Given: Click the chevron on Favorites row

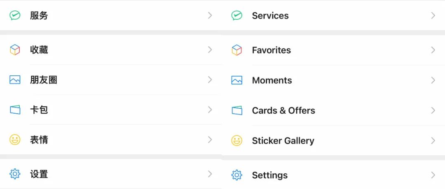Looking at the screenshot, I should tap(433, 50).
